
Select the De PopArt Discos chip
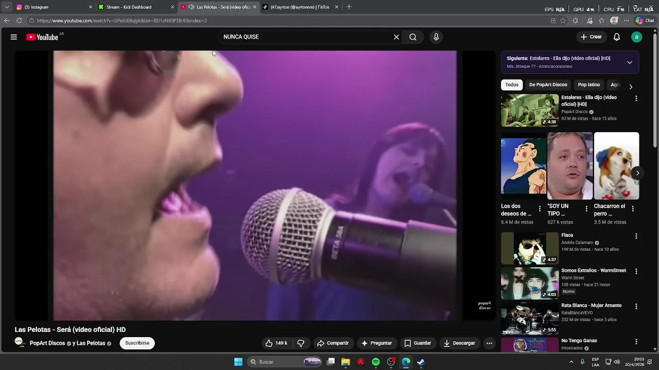[x=548, y=85]
